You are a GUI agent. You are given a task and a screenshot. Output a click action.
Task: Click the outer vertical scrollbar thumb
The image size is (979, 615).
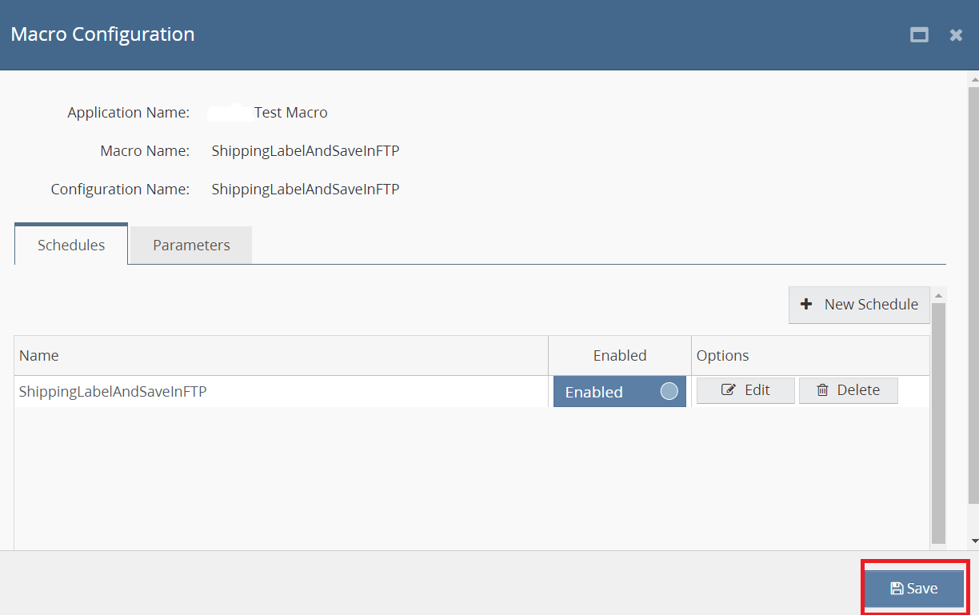(x=973, y=296)
